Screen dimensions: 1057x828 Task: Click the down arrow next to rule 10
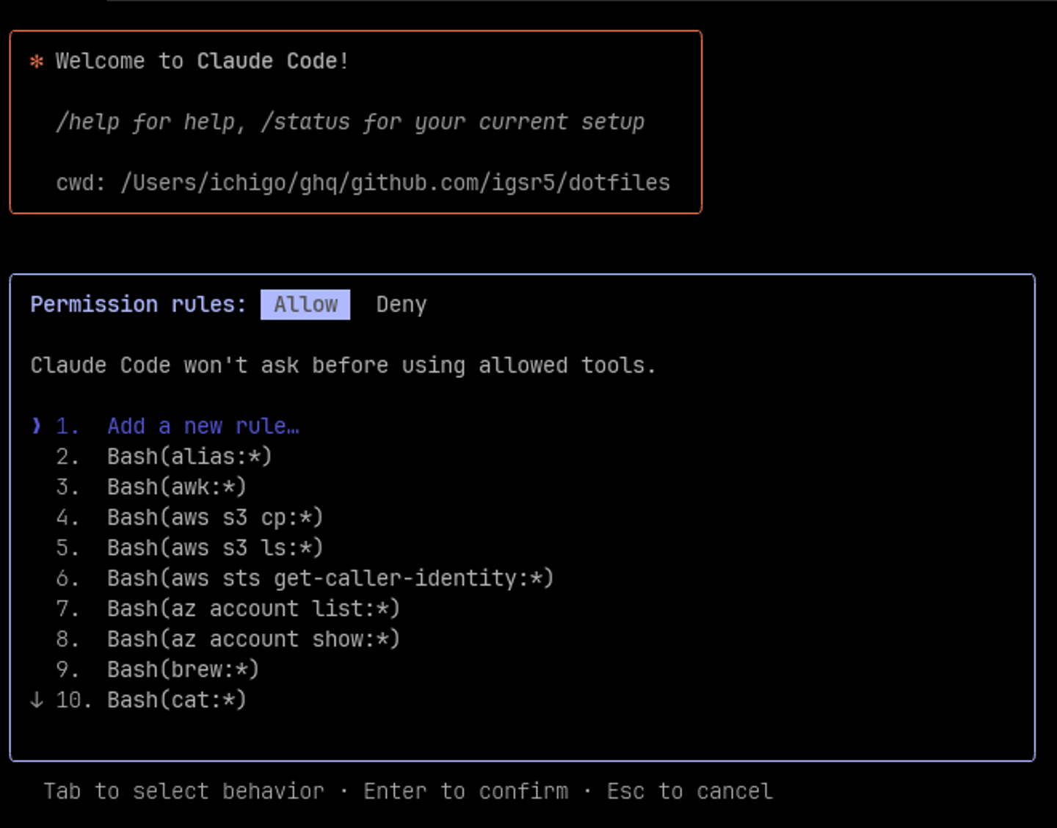[x=37, y=700]
